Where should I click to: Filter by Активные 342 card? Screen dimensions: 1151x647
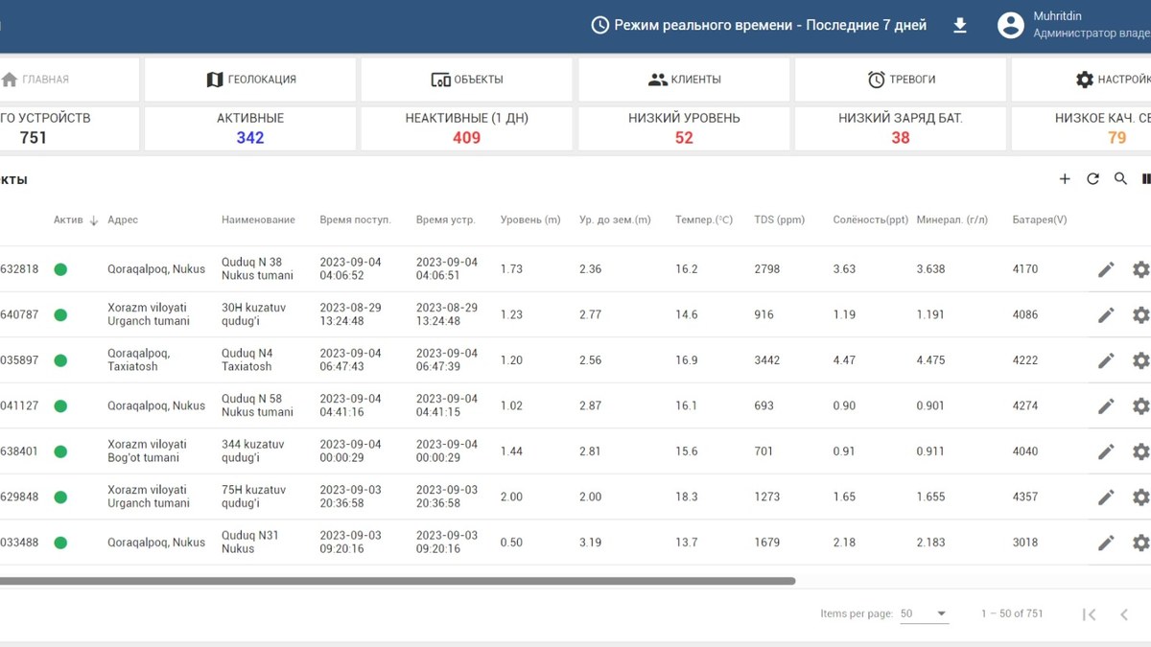pyautogui.click(x=250, y=128)
